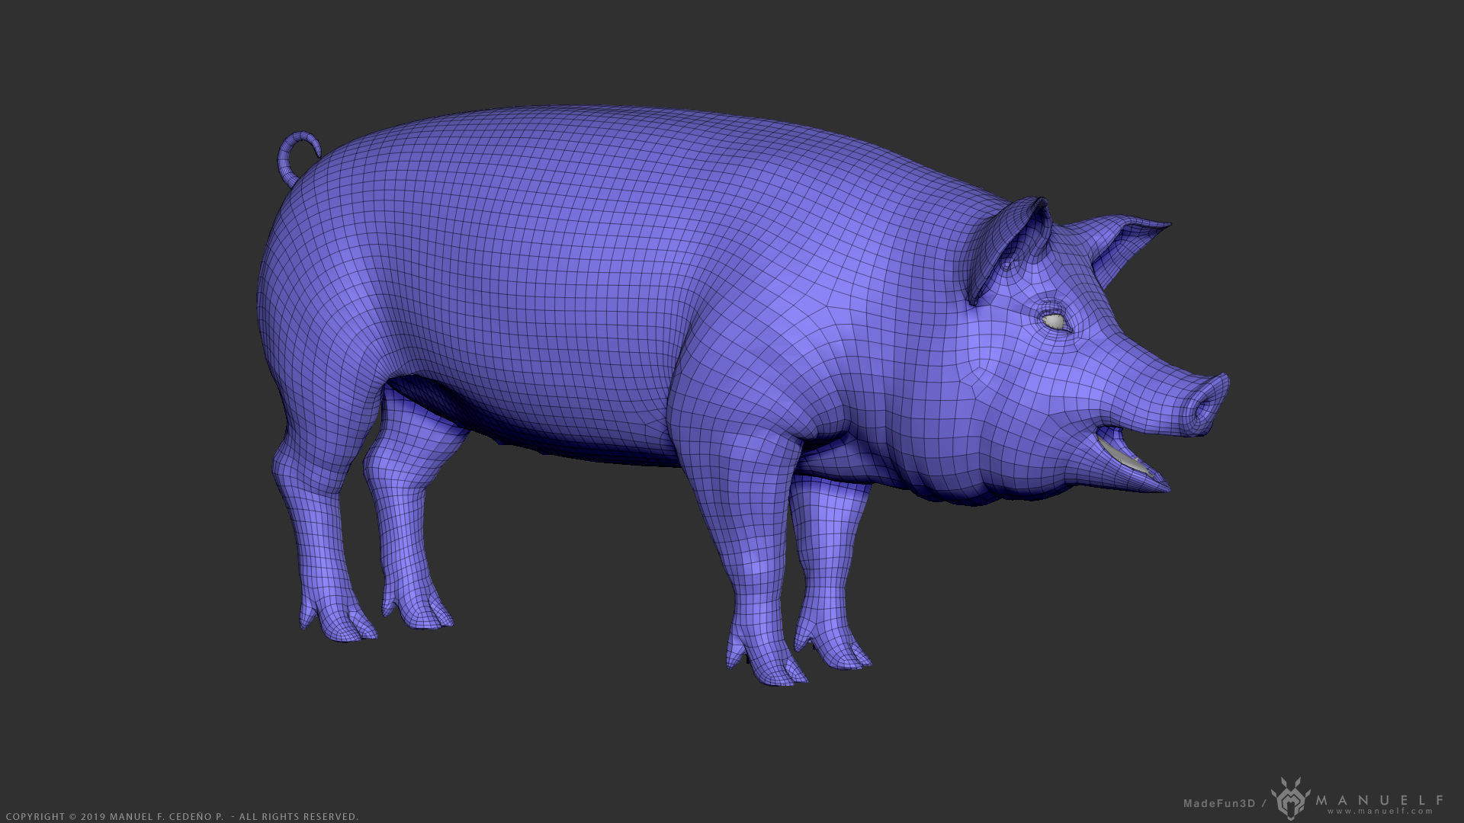Viewport: 1464px width, 823px height.
Task: Click the "COPYRIGHT © 2019 MANUEL F. CEDEÑO P." text
Action: pos(115,816)
